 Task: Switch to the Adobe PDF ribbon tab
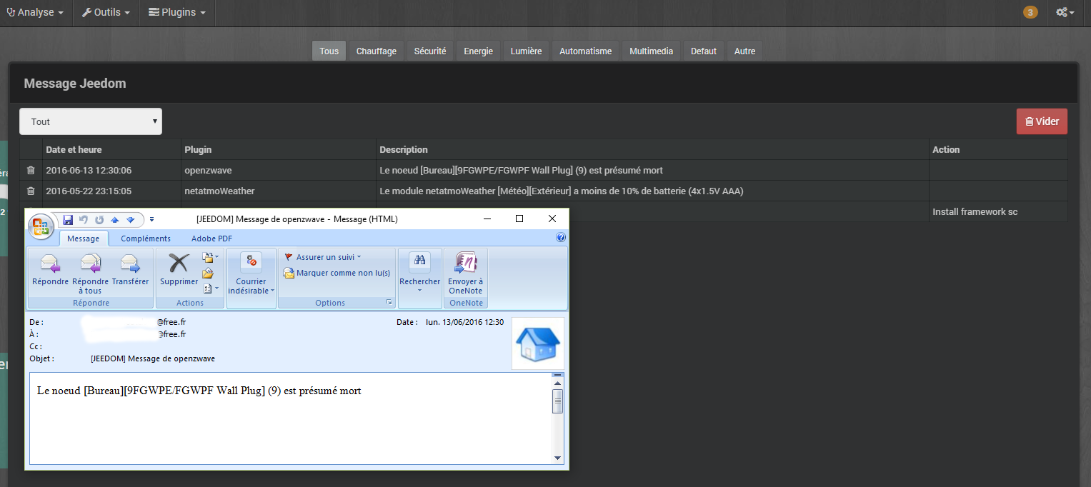coord(212,239)
